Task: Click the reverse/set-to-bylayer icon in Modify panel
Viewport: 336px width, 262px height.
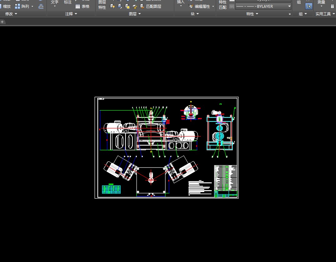Action: (x=41, y=7)
